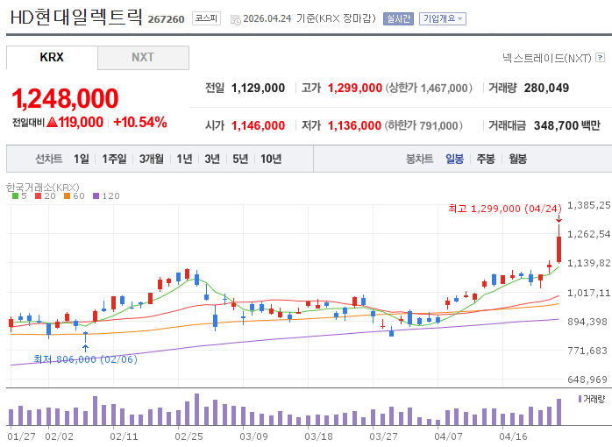Click the clock icon beside 2026.04.24 date
This screenshot has width=612, height=447.
click(x=236, y=19)
